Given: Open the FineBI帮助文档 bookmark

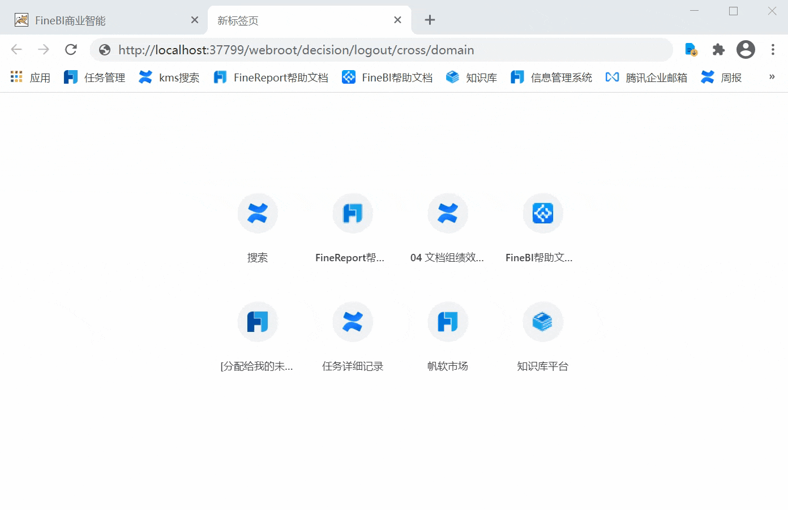Looking at the screenshot, I should [387, 77].
